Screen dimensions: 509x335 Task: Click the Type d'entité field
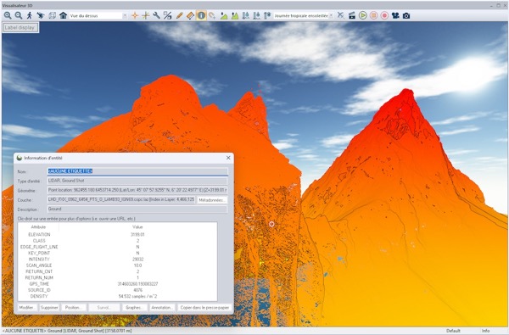[137, 181]
